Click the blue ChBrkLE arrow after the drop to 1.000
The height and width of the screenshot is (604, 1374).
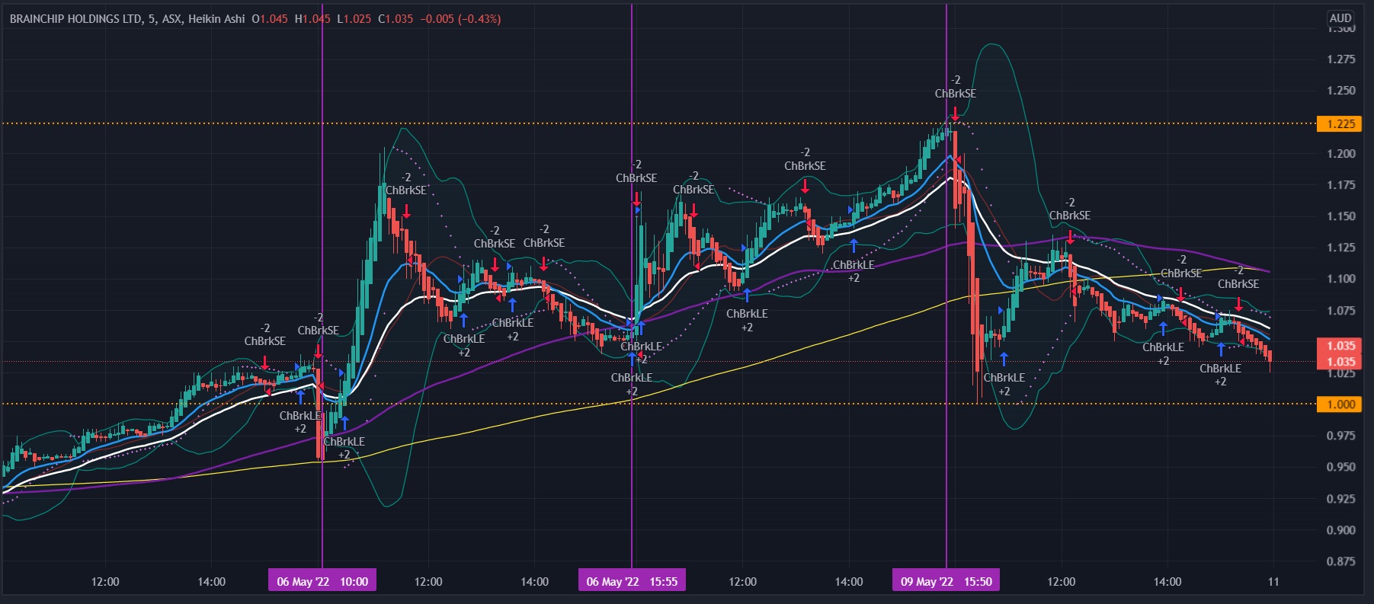pyautogui.click(x=1004, y=359)
